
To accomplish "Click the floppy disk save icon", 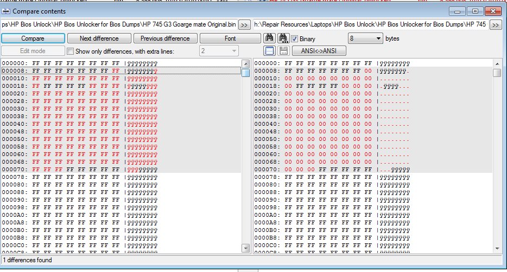I will (283, 50).
